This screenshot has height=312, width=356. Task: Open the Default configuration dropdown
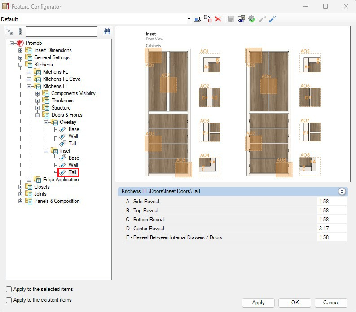click(x=189, y=19)
